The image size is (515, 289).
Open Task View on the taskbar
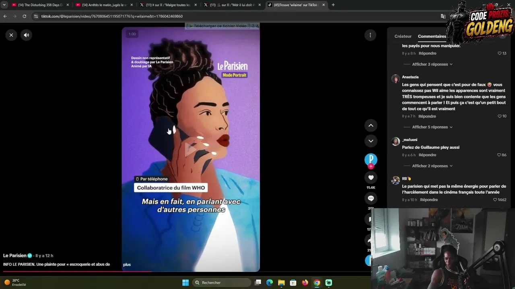click(x=258, y=283)
